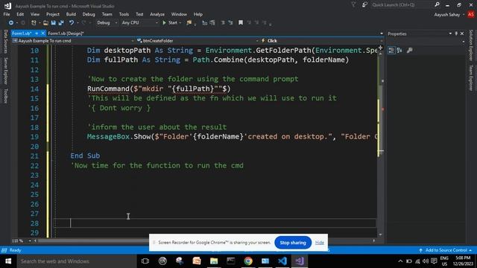477x268 pixels.
Task: Open Visual Studio Code from the taskbar
Action: pyautogui.click(x=282, y=261)
